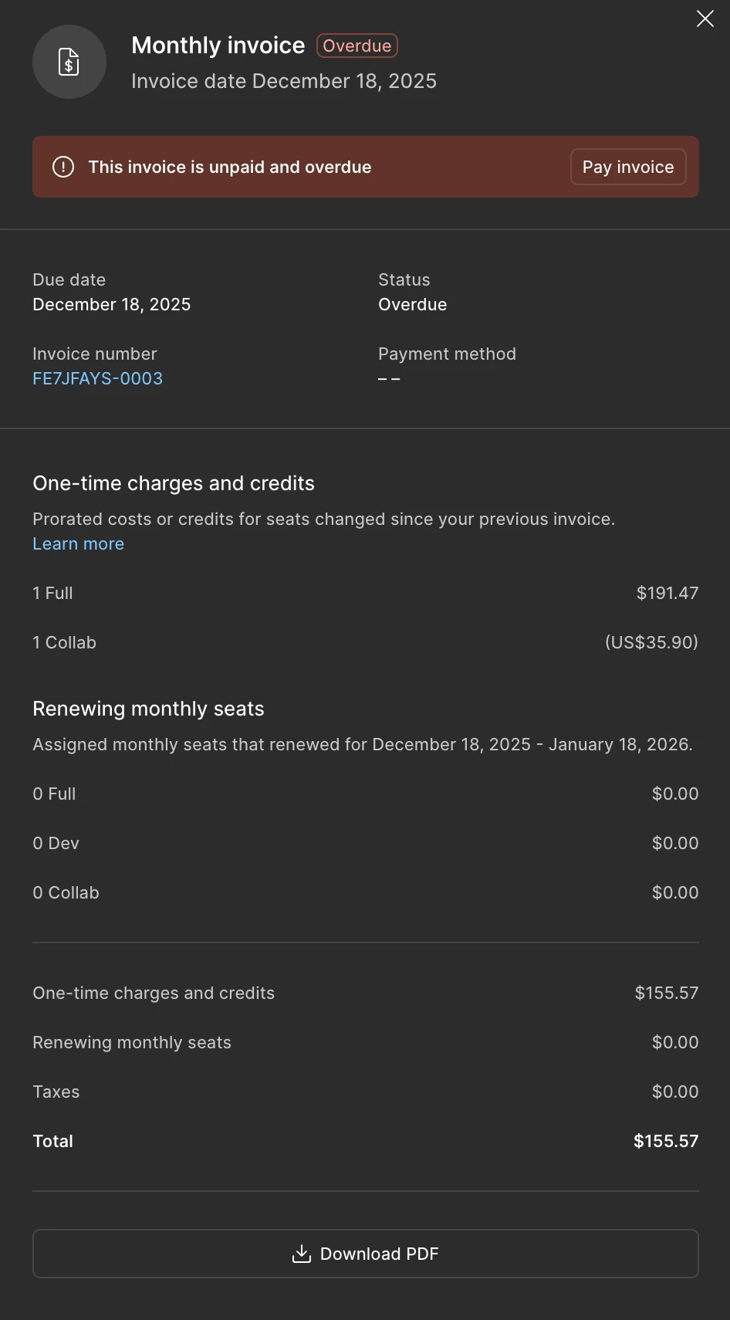Click the (US$35.90) Collab credit amount
Viewport: 730px width, 1320px height.
point(651,642)
